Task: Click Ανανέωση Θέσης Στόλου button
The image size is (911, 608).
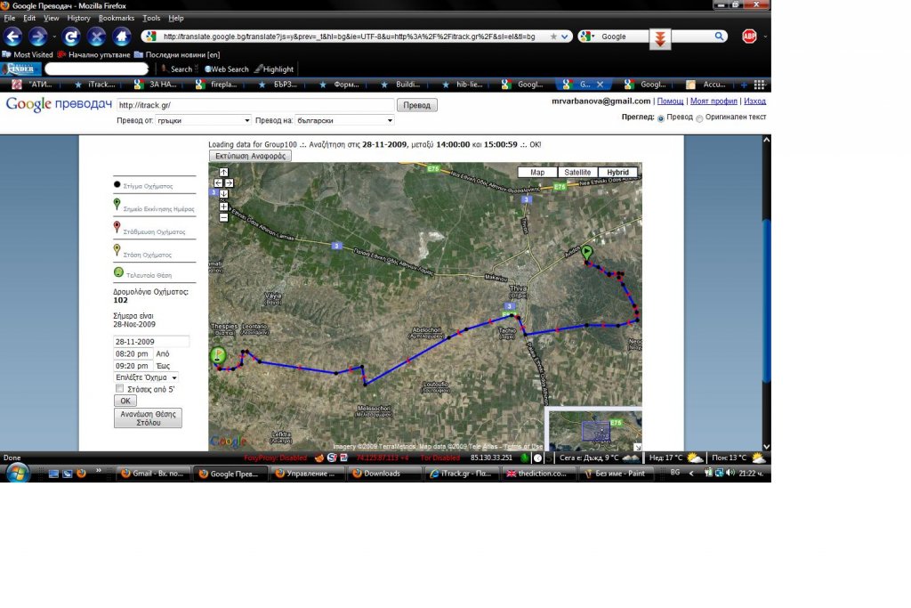Action: [x=149, y=417]
